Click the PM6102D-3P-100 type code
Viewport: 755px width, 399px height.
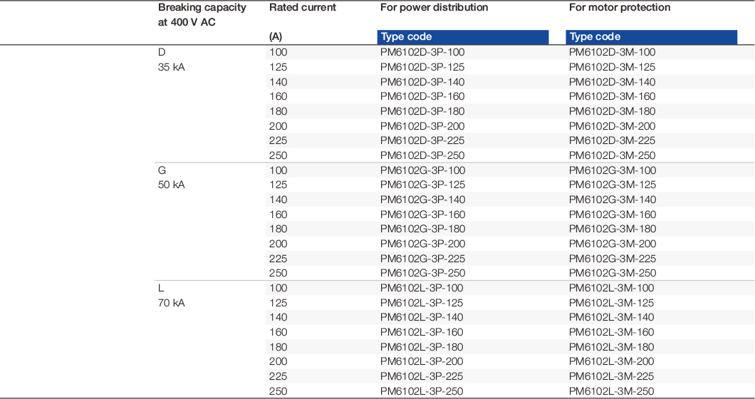[x=422, y=52]
